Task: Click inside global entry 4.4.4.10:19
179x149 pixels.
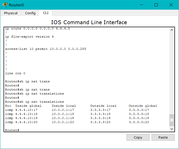Action: pos(26,118)
